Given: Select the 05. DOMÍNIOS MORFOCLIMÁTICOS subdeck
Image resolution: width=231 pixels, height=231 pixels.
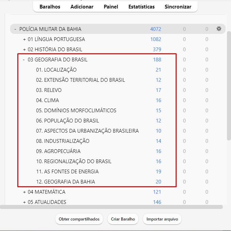Looking at the screenshot, I should [76, 111].
